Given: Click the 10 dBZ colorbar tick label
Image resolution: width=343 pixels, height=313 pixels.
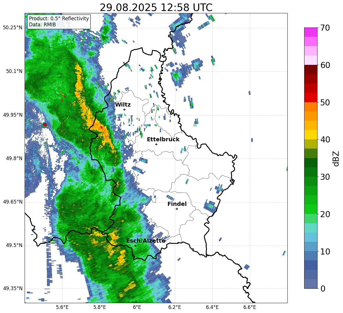Looking at the screenshot, I should click(325, 251).
